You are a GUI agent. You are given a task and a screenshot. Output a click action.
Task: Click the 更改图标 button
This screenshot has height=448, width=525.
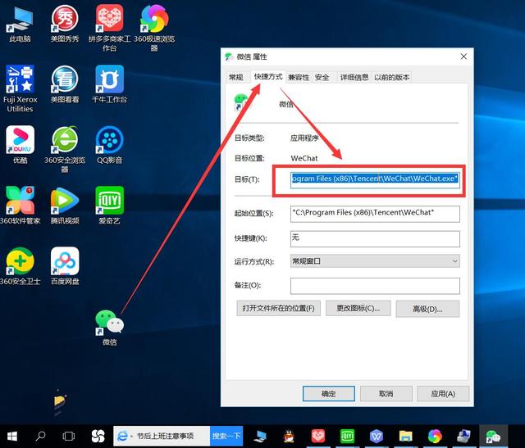pyautogui.click(x=358, y=308)
